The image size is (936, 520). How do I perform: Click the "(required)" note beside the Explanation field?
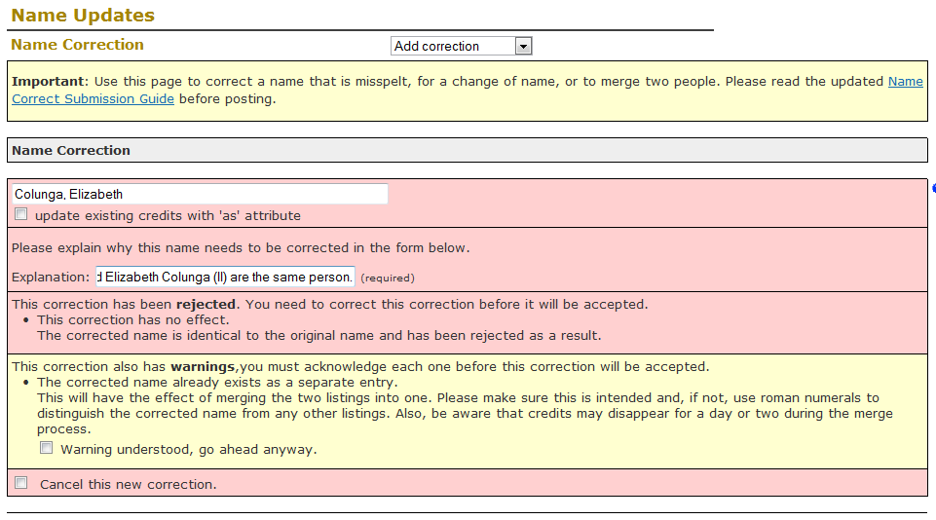click(x=388, y=278)
